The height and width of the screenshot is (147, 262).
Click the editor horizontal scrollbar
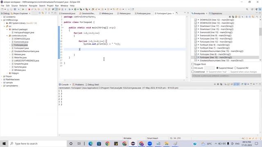(x=124, y=80)
